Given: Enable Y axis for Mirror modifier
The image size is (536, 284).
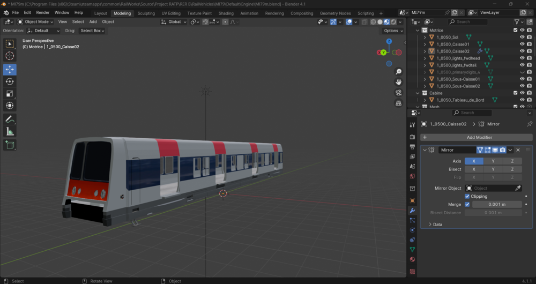Looking at the screenshot, I should coord(493,161).
